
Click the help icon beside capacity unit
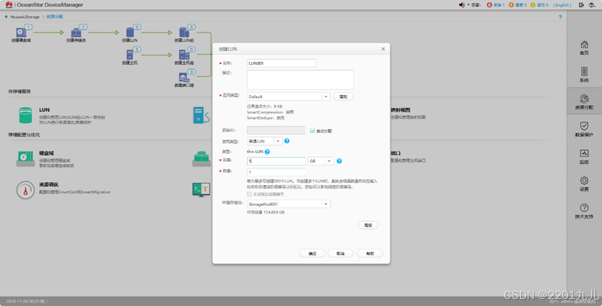click(x=339, y=161)
